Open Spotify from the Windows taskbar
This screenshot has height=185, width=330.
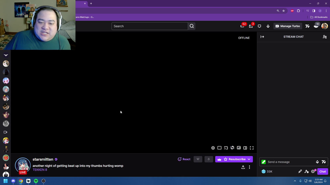coord(36,181)
